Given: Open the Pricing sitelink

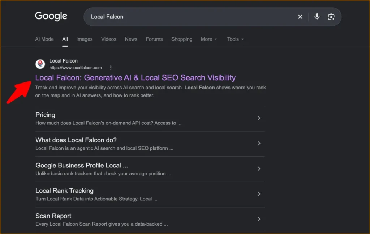Looking at the screenshot, I should pyautogui.click(x=45, y=115).
